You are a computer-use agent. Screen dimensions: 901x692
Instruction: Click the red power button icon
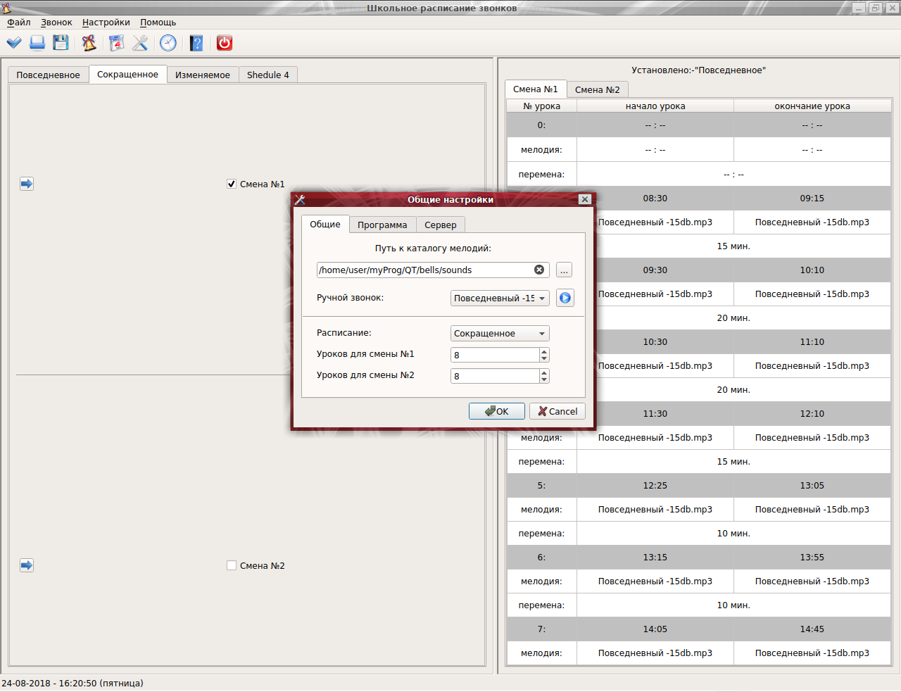225,43
